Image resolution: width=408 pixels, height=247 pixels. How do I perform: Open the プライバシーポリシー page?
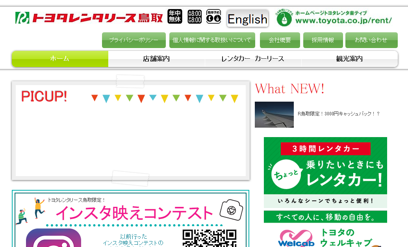click(x=134, y=40)
